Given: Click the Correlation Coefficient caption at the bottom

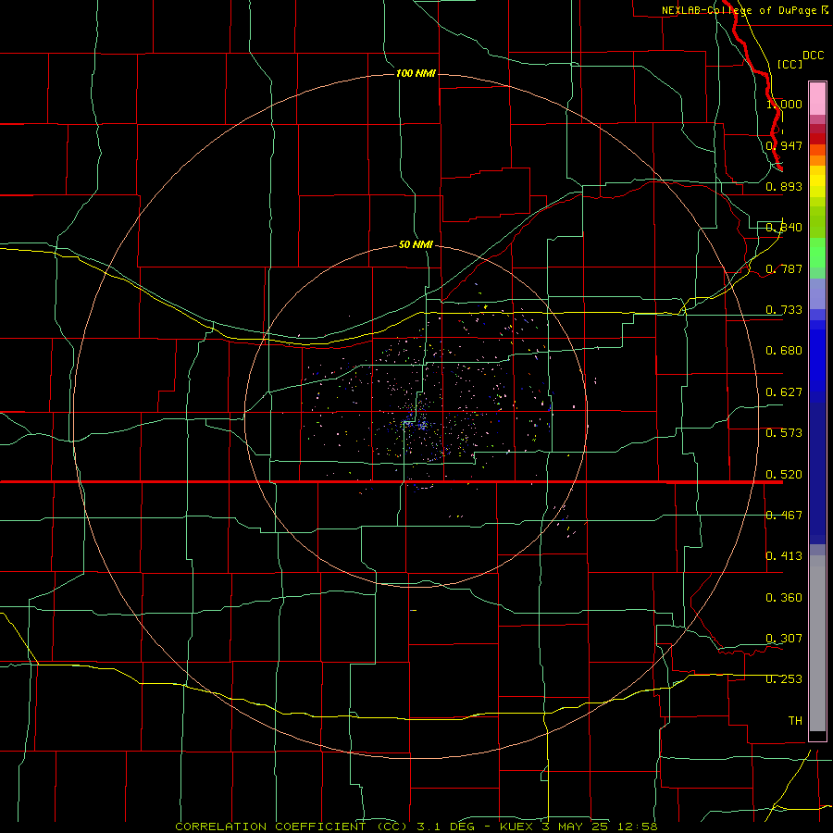Looking at the screenshot, I should pyautogui.click(x=416, y=827).
